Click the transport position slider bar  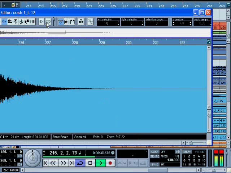pos(79,157)
